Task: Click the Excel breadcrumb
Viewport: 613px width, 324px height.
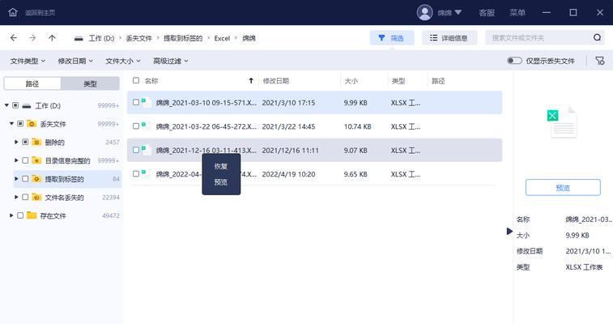Action: tap(222, 38)
